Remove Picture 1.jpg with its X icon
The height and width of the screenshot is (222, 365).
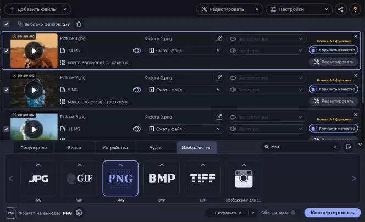(356, 36)
